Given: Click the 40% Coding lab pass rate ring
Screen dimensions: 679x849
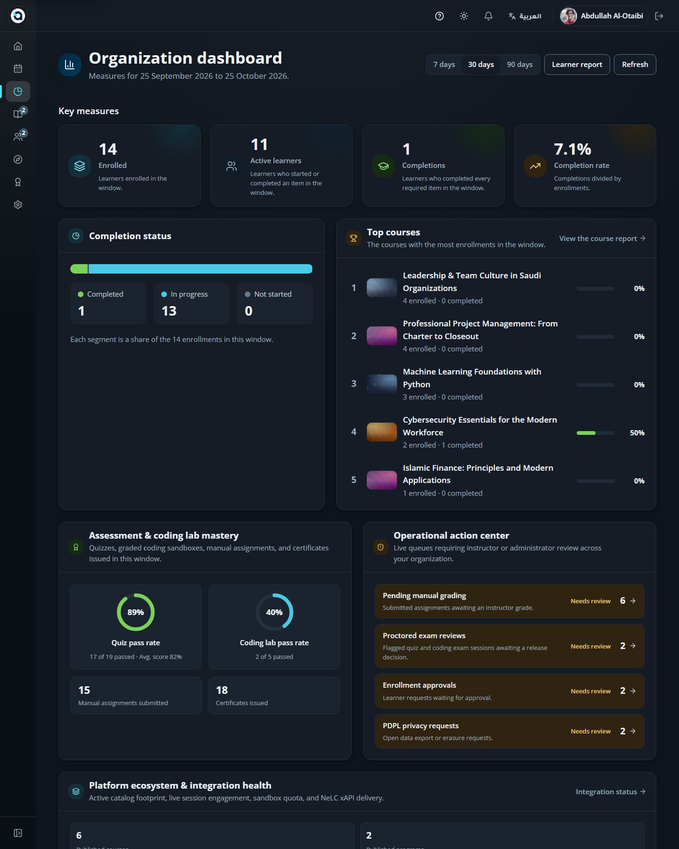Looking at the screenshot, I should click(x=274, y=612).
